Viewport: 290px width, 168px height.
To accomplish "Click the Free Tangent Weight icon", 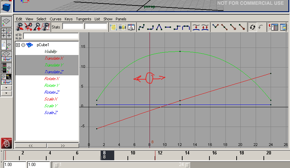I will [x=233, y=27].
